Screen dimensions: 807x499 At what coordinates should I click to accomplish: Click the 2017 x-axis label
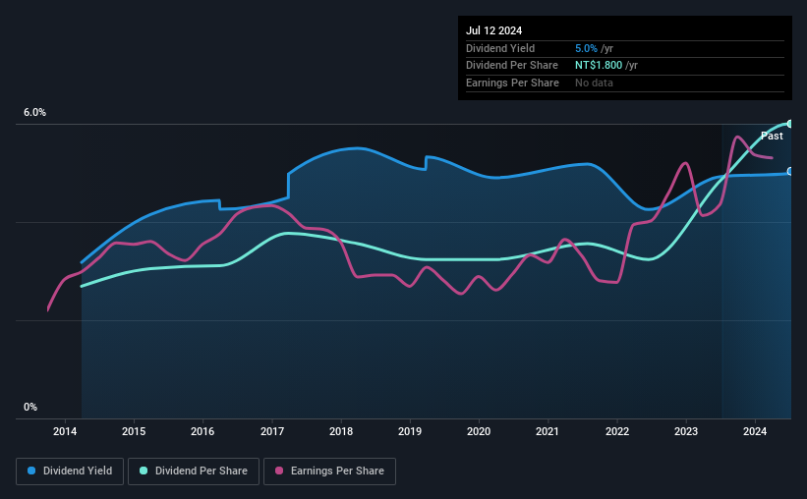coord(271,431)
